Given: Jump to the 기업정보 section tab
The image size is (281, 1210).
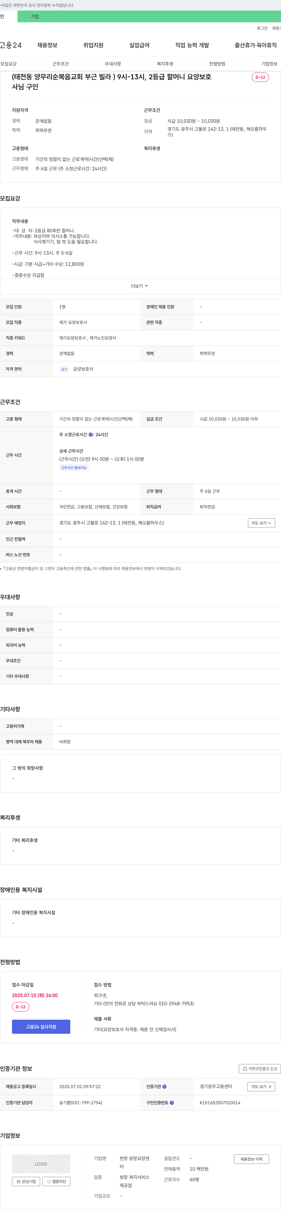Looking at the screenshot, I should pos(269,64).
